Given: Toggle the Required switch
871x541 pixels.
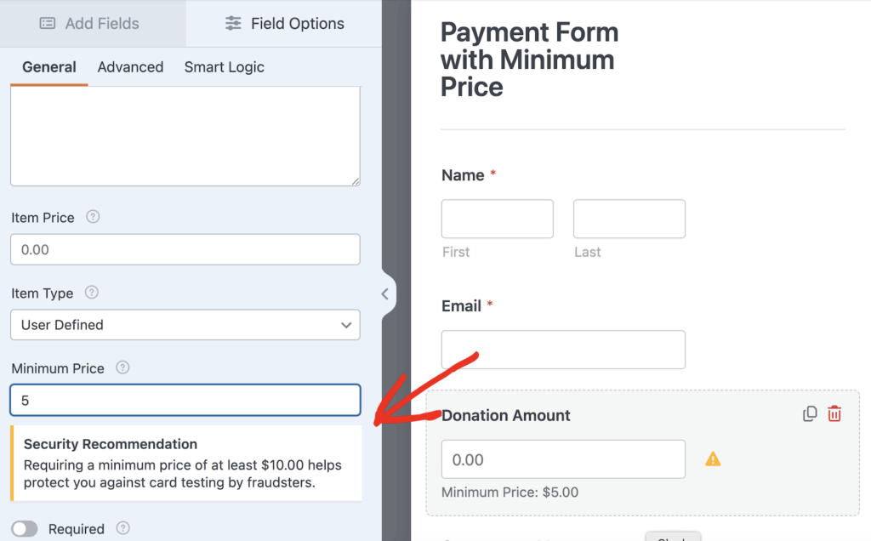Looking at the screenshot, I should (x=25, y=529).
